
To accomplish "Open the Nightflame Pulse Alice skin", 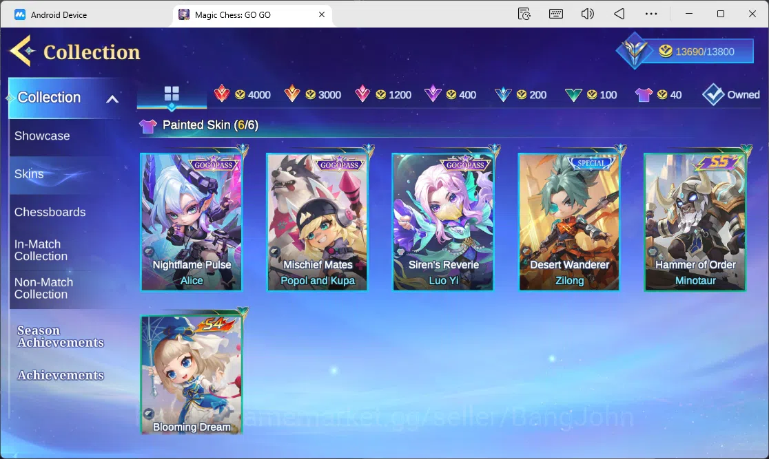I will click(x=192, y=222).
